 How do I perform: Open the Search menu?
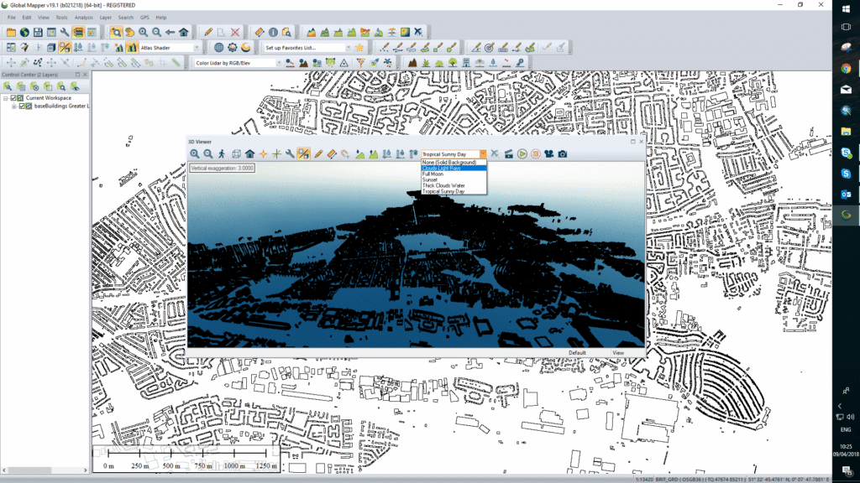(x=126, y=18)
